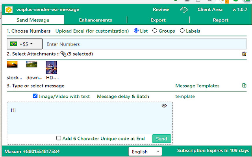Open the Review link
Viewport: 252px width, 157px height.
click(161, 9)
